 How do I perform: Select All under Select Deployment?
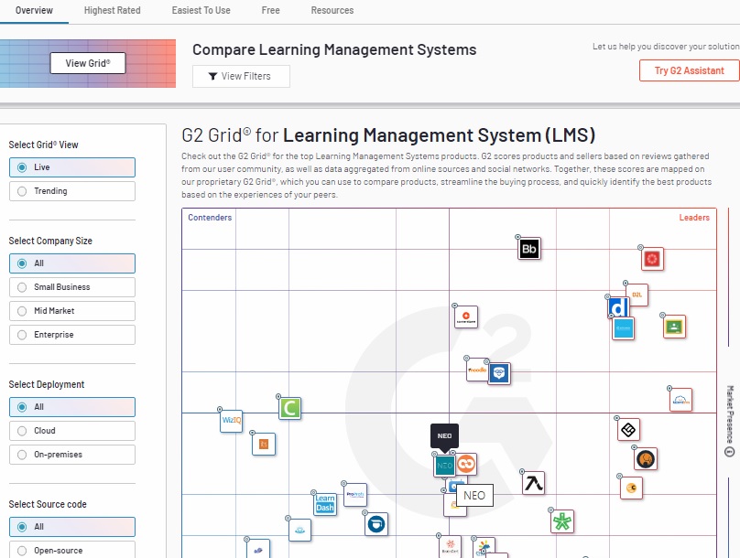click(72, 407)
